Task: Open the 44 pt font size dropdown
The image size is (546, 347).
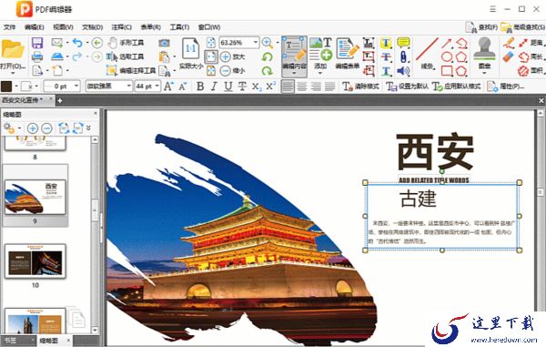Action: coord(157,86)
